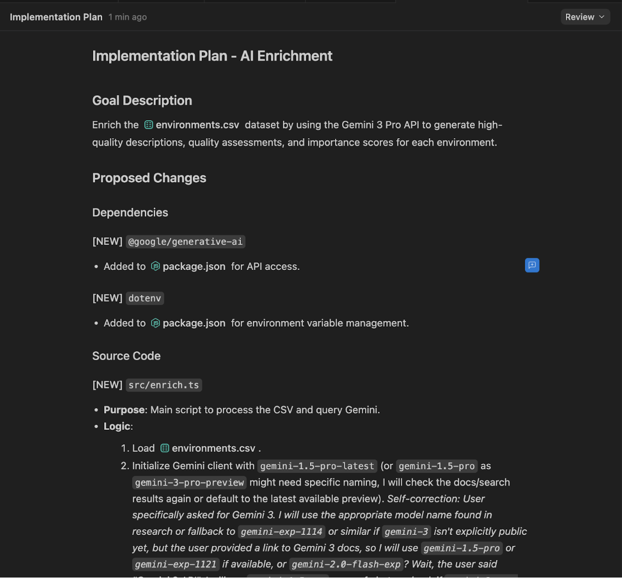
Task: Open package.json for environment variable management
Action: (194, 323)
